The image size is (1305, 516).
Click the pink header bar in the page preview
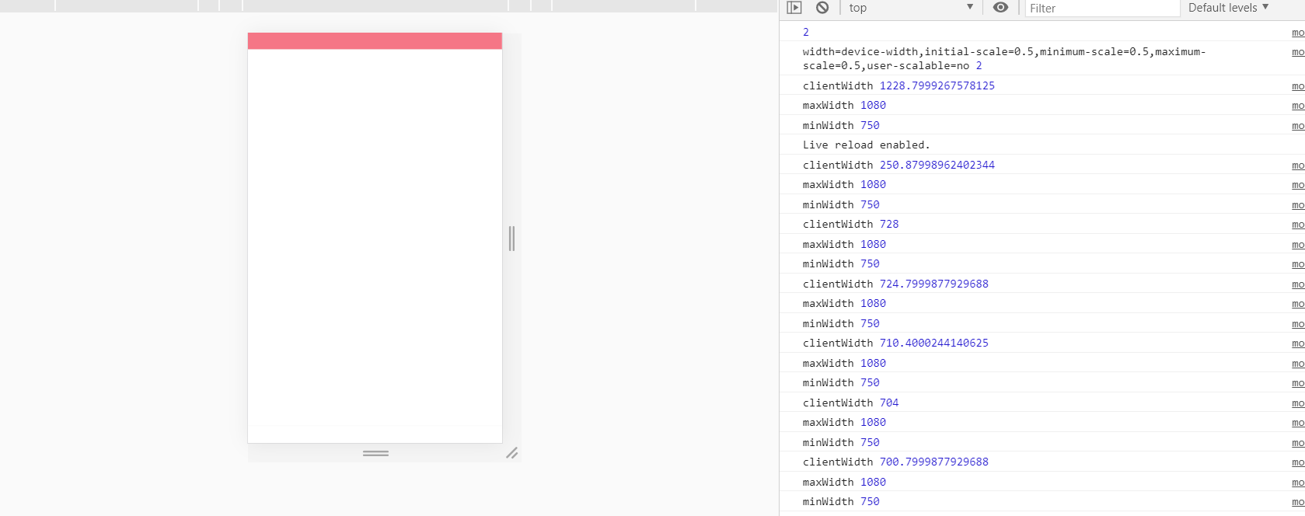click(x=375, y=41)
